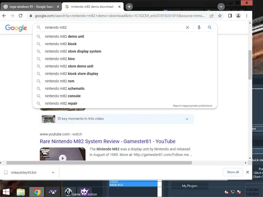Play the Gamester81 video thumbnail
The width and height of the screenshot is (263, 197).
click(x=63, y=154)
